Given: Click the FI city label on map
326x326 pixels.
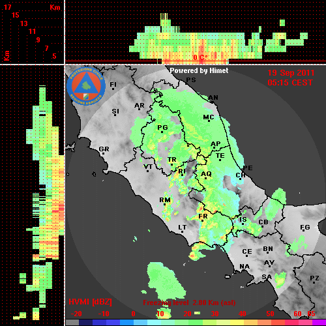Looking at the screenshot, I should point(113,85).
